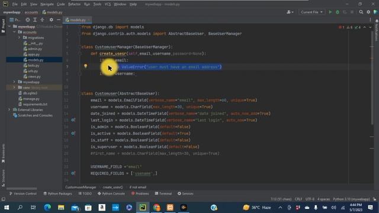Open IDE settings gear in top toolbar
The image size is (379, 213).
click(368, 12)
